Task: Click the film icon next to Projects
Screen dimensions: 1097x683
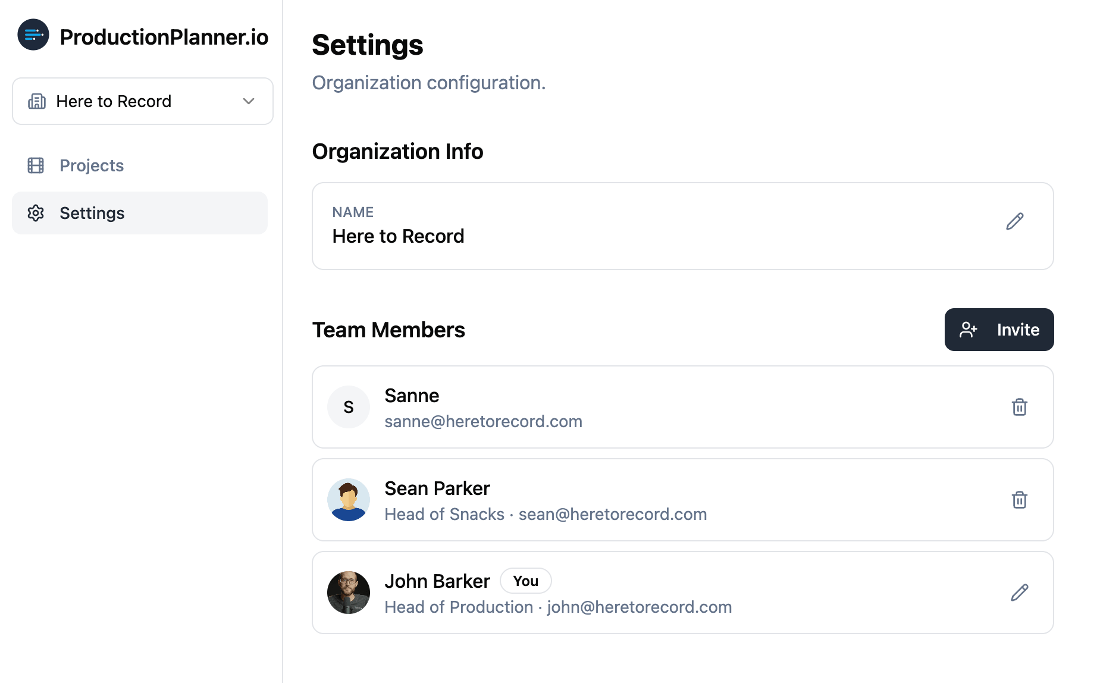Action: click(x=36, y=165)
